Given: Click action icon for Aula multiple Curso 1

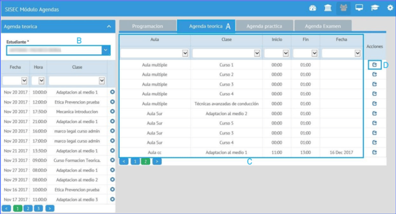Looking at the screenshot, I should [375, 65].
